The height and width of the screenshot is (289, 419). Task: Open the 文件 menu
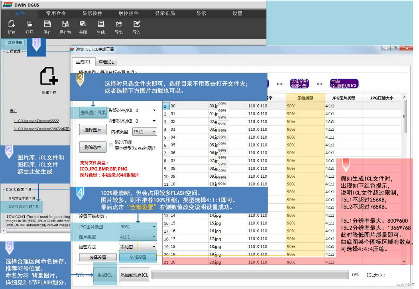(x=20, y=13)
